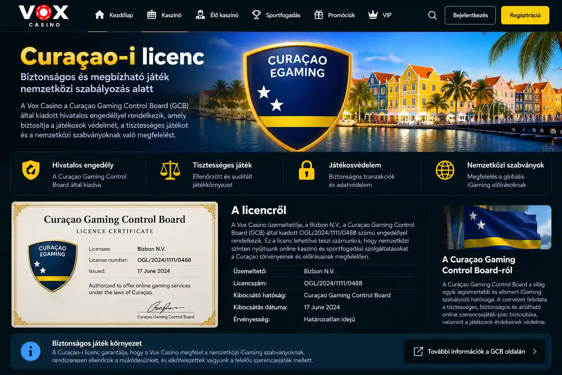Screen dimensions: 562x375
Task: Click the Curaçao flag image
Action: [497, 227]
